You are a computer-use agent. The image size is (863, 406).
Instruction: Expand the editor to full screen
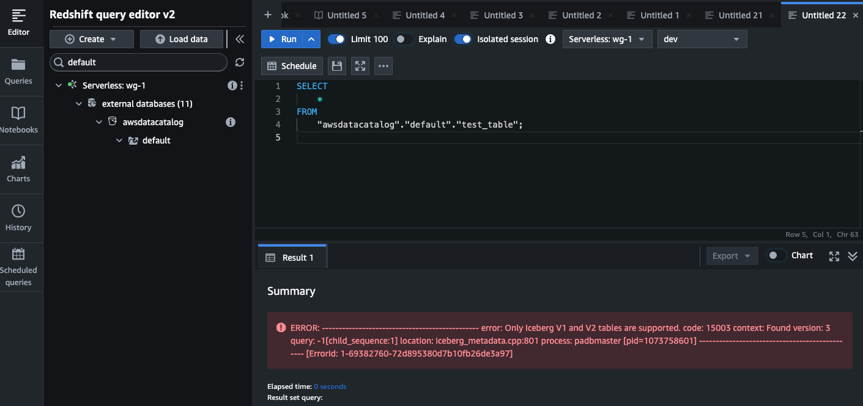[360, 66]
